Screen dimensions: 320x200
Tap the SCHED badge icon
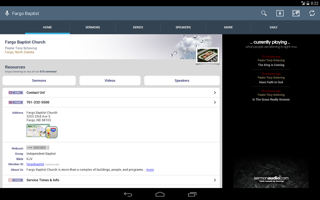click(16, 180)
